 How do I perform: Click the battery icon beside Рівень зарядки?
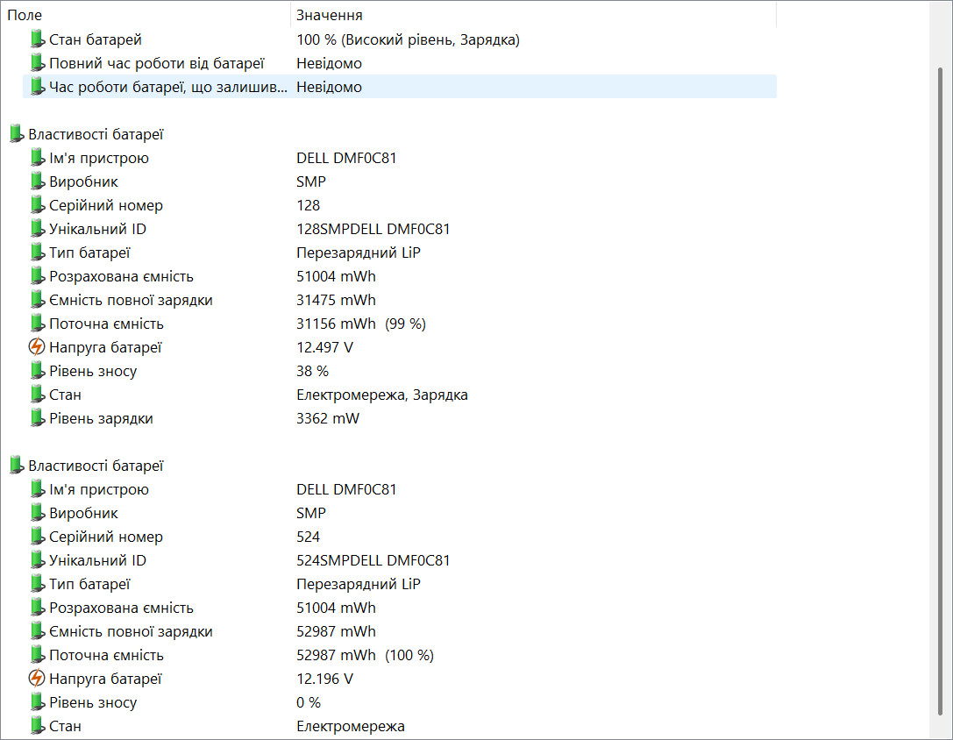point(38,418)
